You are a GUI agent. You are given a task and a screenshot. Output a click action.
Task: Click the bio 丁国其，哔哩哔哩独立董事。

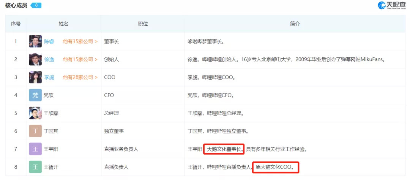pos(218,131)
